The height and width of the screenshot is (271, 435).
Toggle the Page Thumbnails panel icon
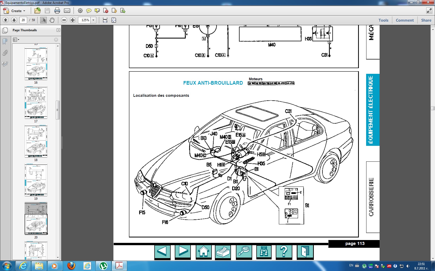pos(5,30)
